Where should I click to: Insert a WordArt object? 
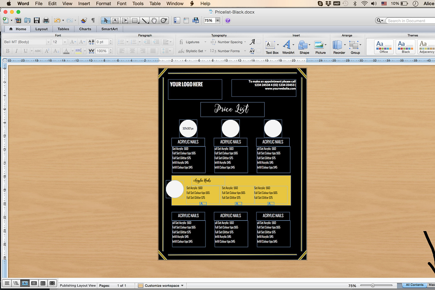coord(288,46)
